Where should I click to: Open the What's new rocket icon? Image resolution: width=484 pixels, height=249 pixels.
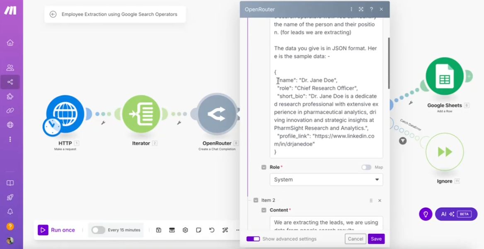point(10,197)
